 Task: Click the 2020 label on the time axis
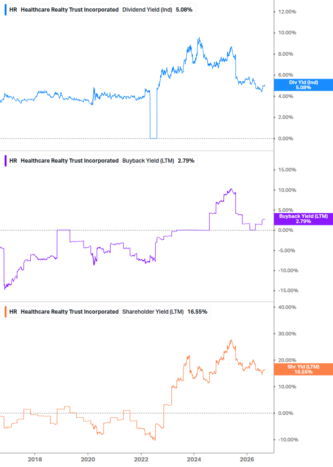88,460
